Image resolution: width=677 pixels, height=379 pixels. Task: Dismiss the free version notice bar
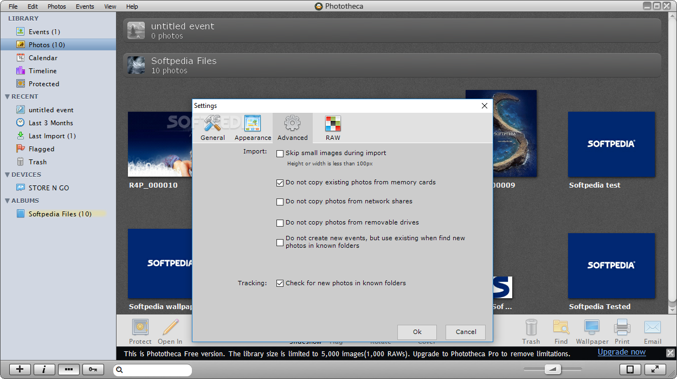670,353
